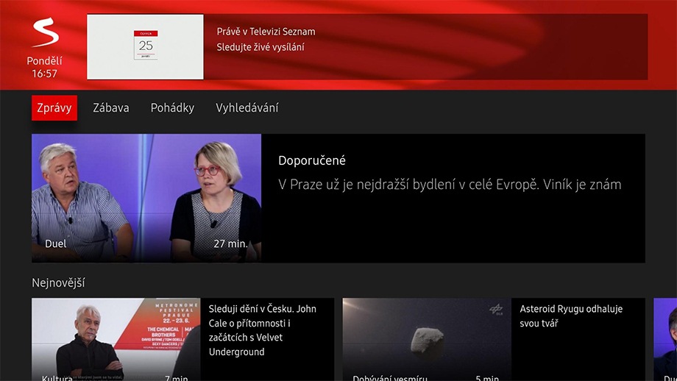The height and width of the screenshot is (381, 677).
Task: Switch to the Zprávy tab
Action: [x=54, y=108]
